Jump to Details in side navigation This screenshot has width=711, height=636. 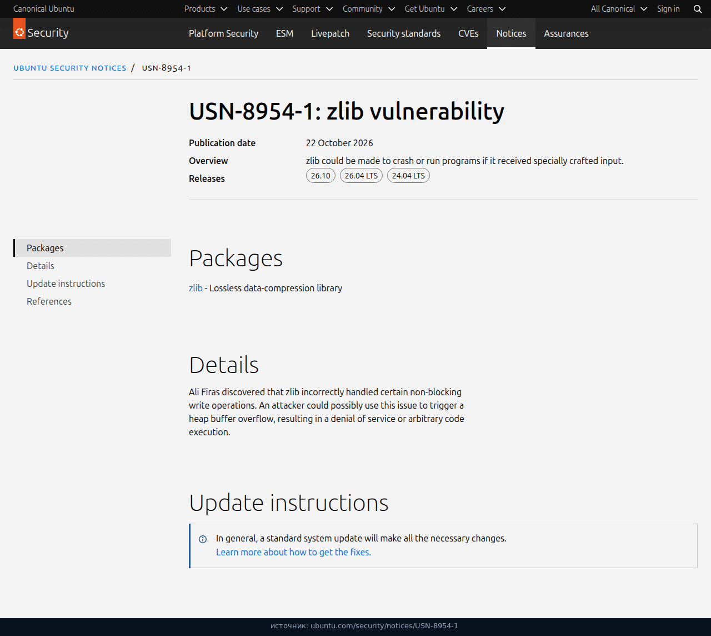[x=92, y=266]
